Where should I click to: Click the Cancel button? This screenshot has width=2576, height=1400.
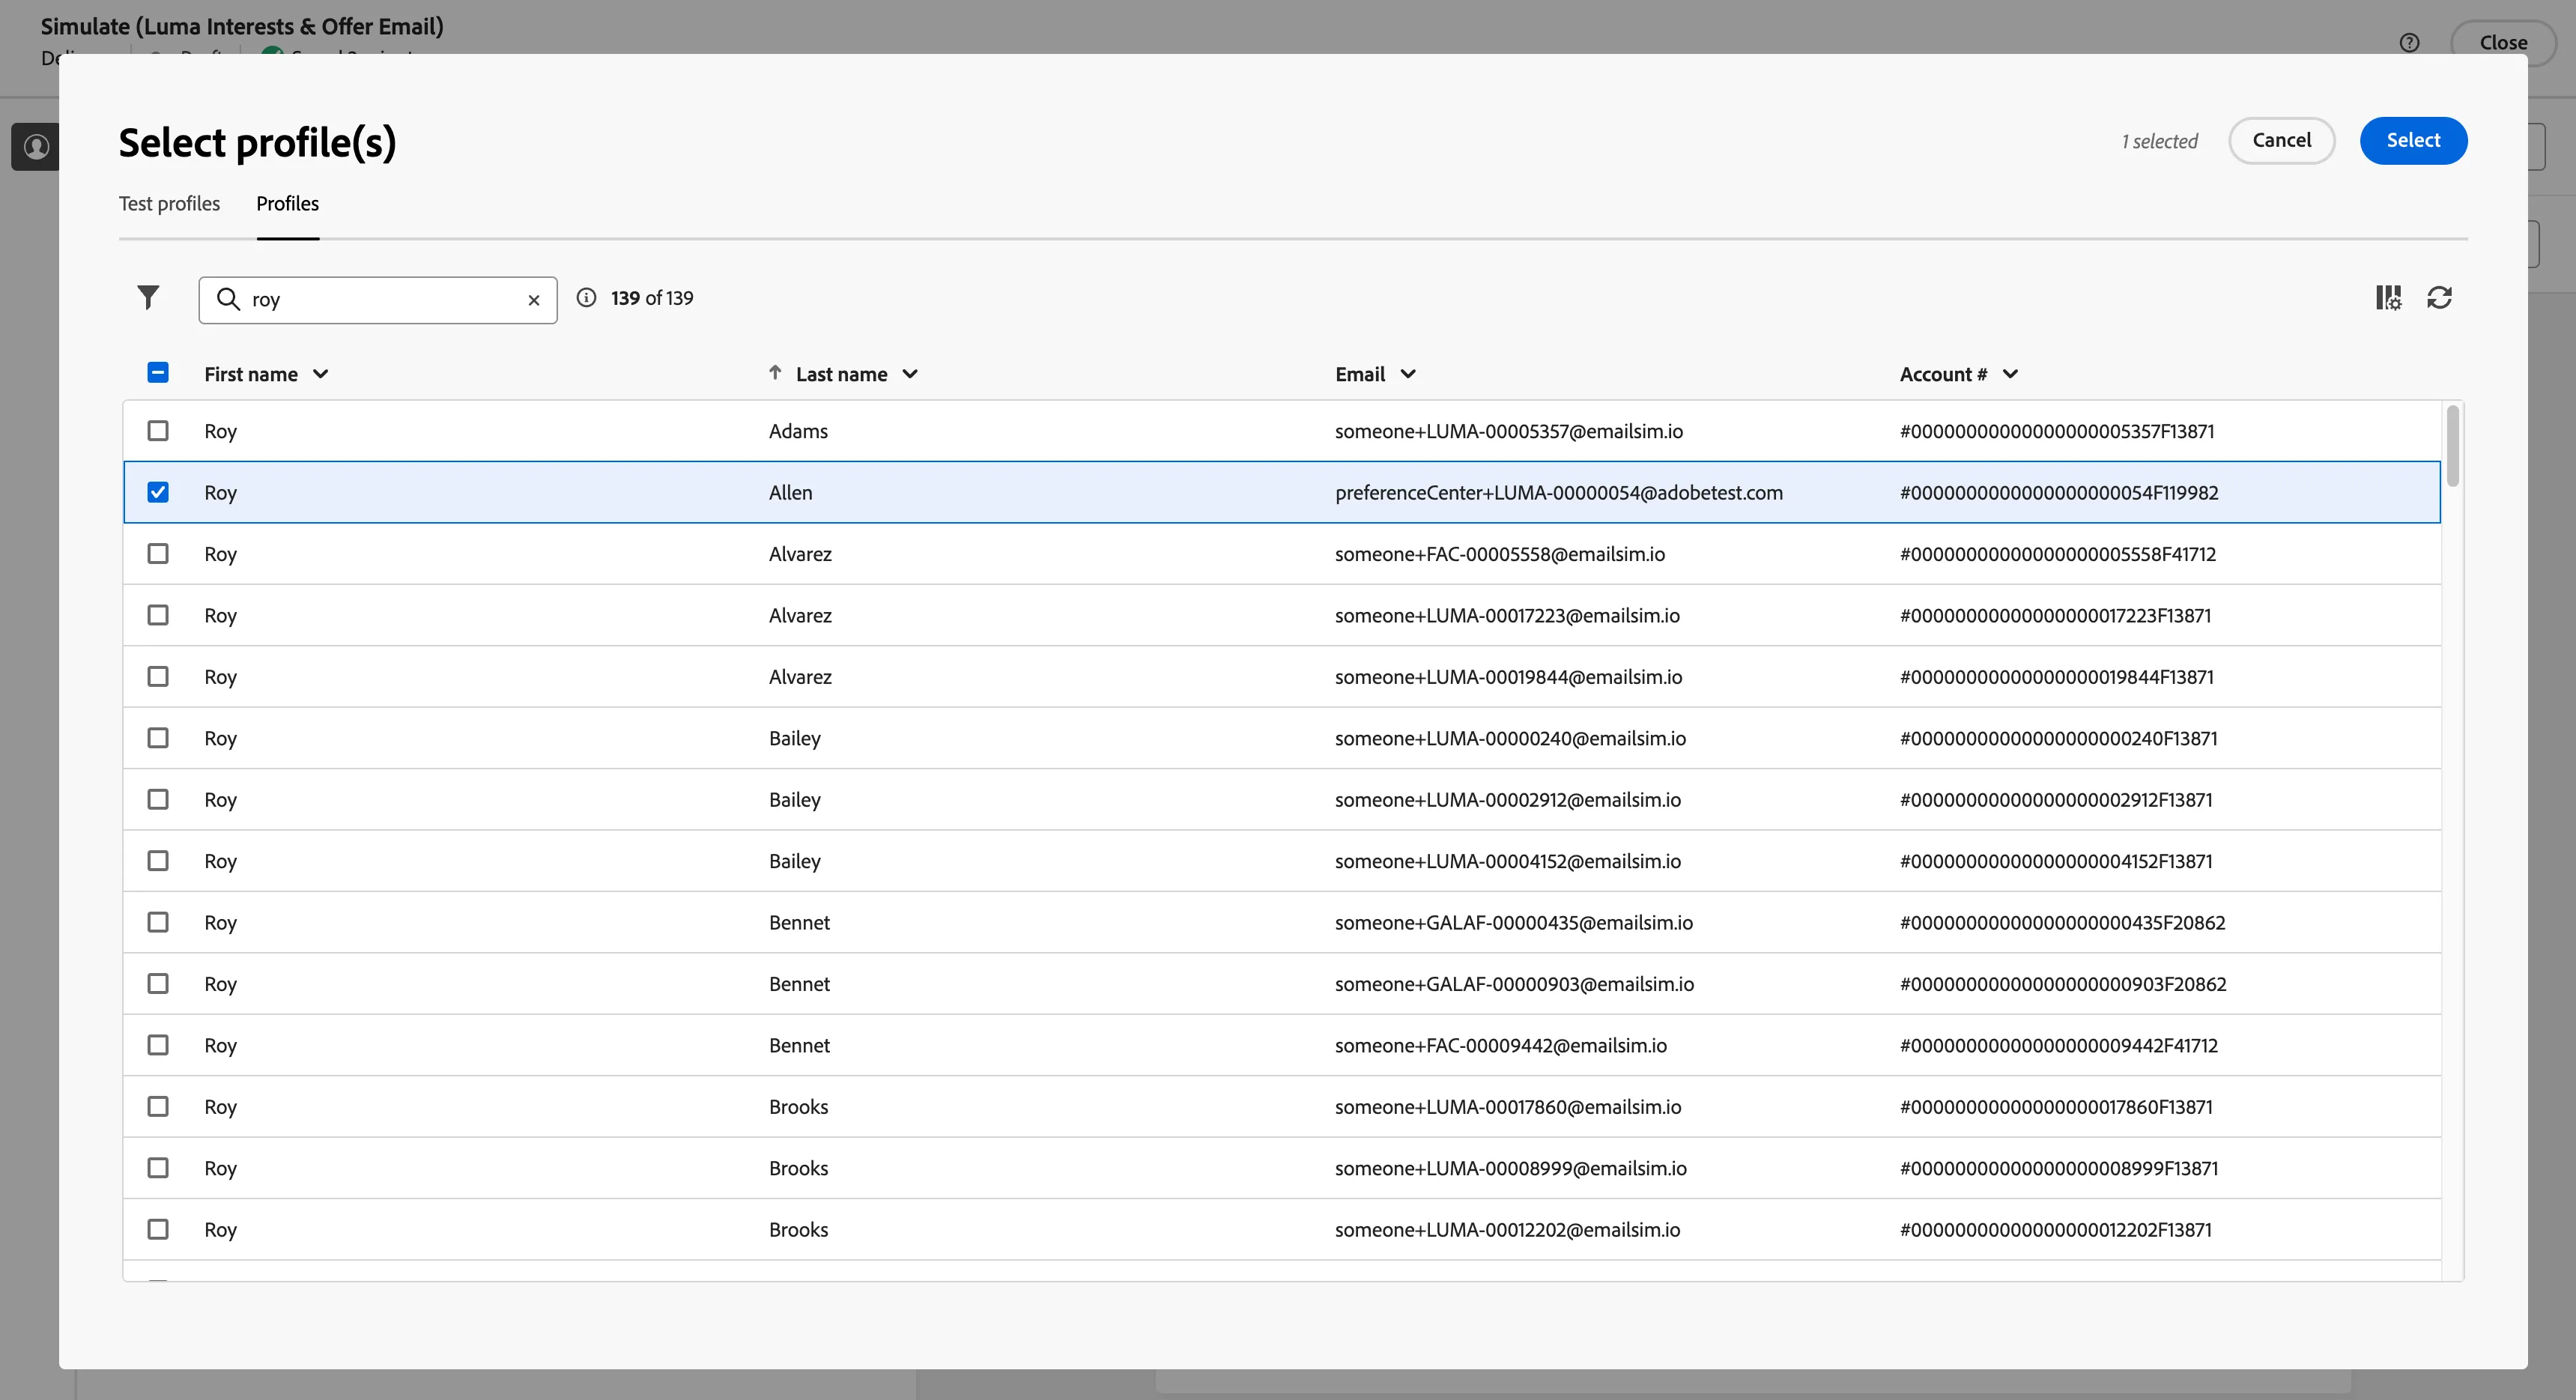2281,141
